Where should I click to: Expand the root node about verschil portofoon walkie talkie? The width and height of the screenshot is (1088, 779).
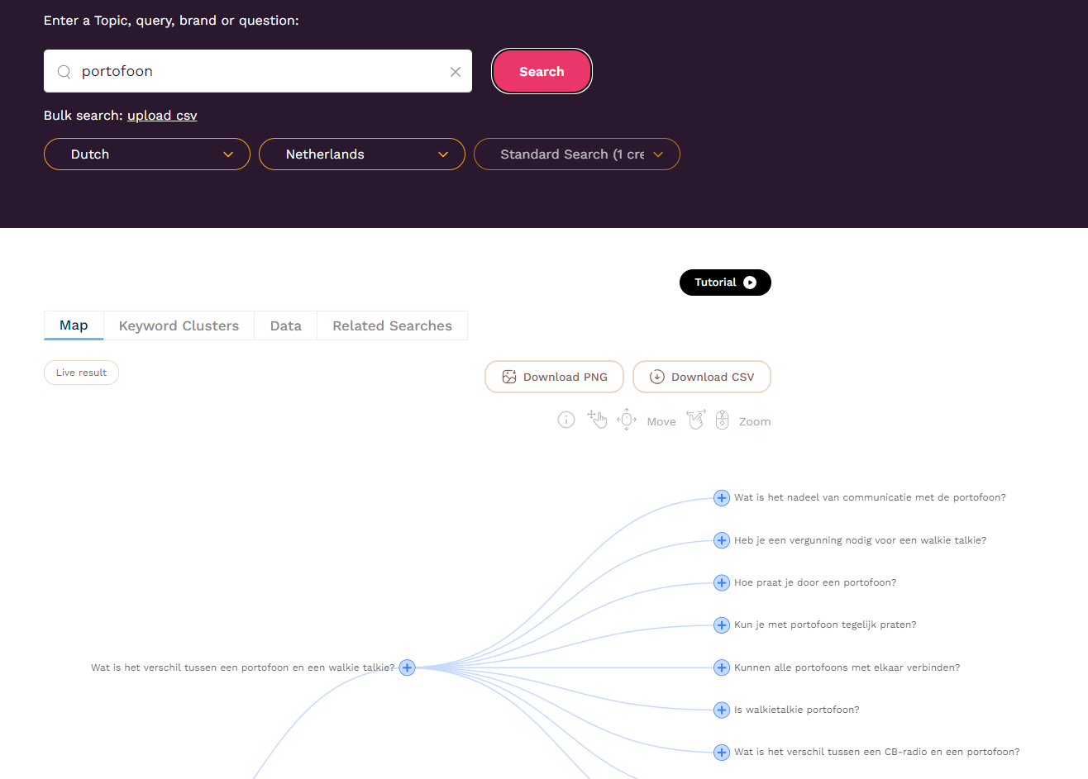coord(407,667)
